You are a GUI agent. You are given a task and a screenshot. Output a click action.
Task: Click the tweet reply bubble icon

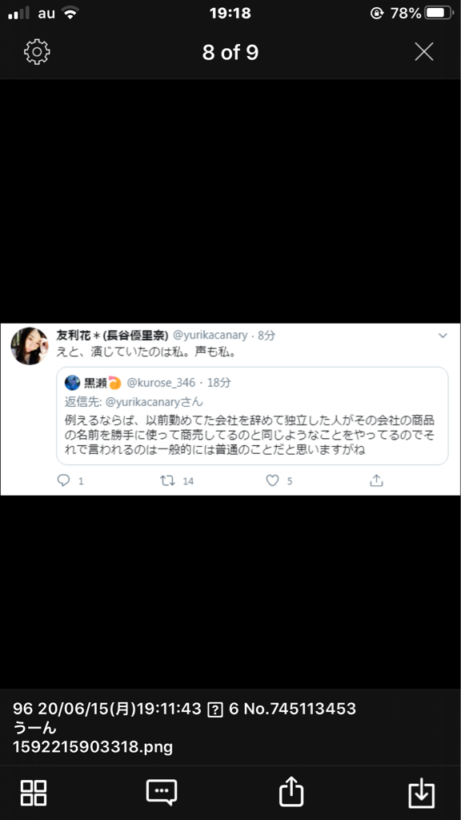(63, 480)
